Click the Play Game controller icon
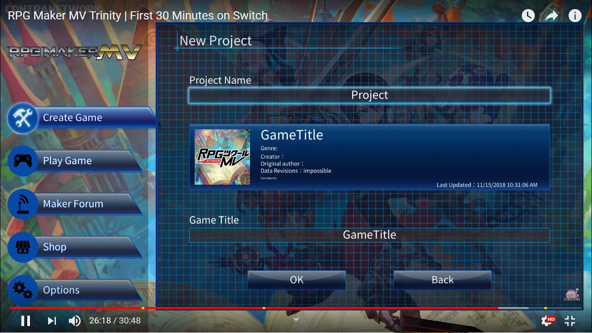The width and height of the screenshot is (592, 333). (x=23, y=161)
